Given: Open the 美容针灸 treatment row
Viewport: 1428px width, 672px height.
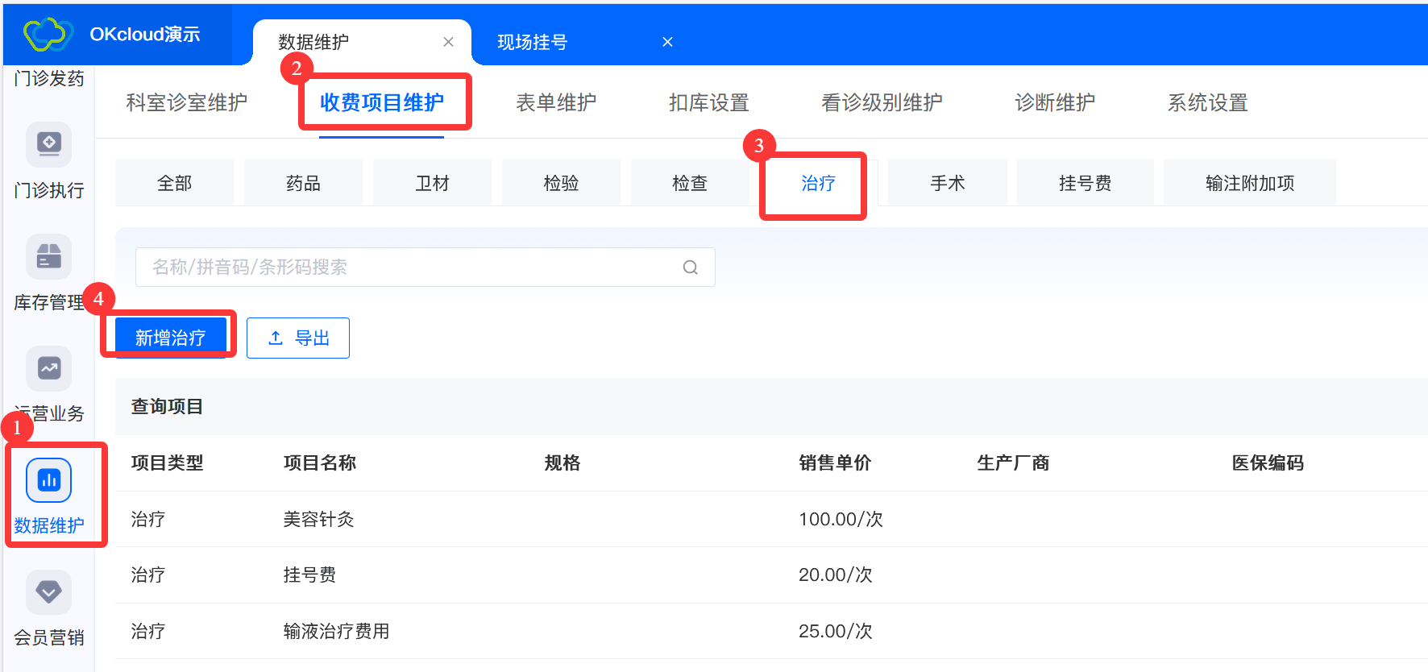Looking at the screenshot, I should click(x=319, y=519).
